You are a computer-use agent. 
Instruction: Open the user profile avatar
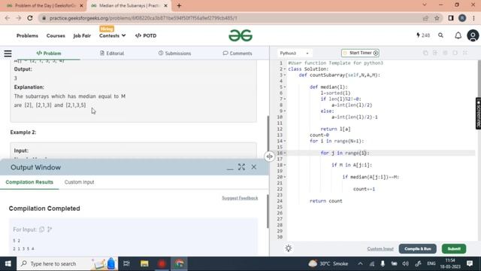click(x=473, y=35)
